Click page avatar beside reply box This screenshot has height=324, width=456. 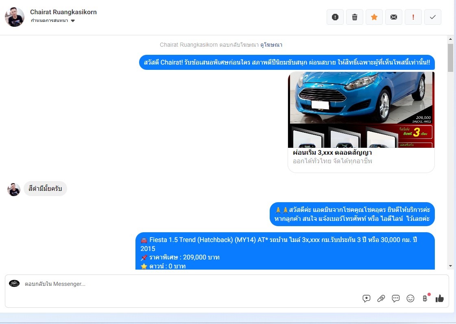[14, 283]
